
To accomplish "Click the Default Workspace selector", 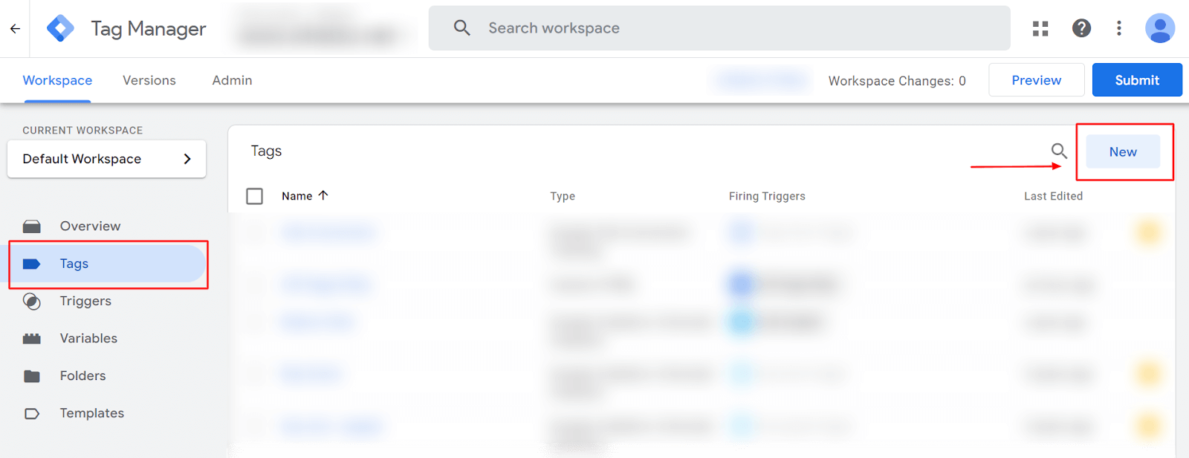I will click(x=106, y=159).
